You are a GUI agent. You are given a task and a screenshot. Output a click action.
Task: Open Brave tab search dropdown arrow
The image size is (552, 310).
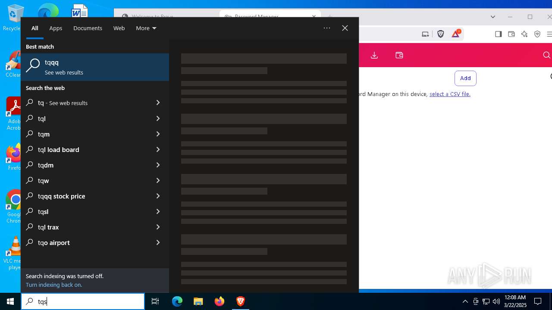(493, 17)
